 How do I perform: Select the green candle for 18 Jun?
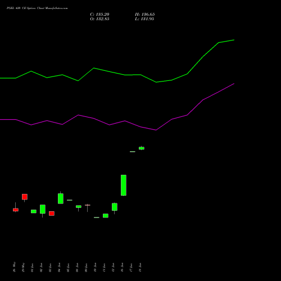[x=142, y=148]
